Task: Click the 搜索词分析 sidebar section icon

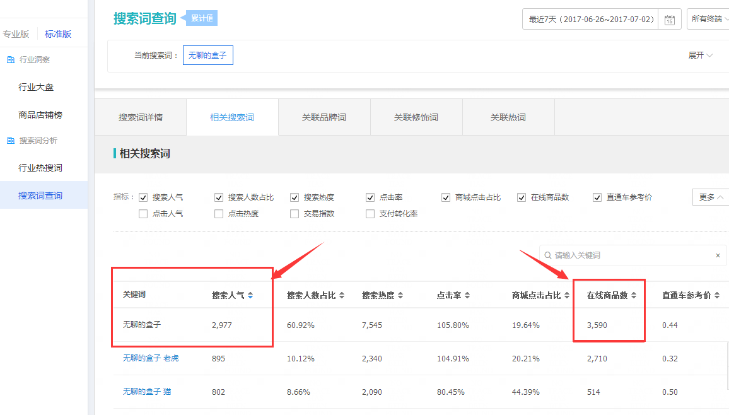Action: 9,139
